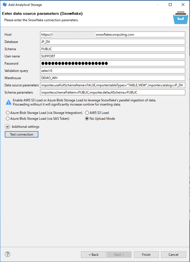Viewport: 190px width, 262px height.
Task: Go back with the Back button
Action: [x=93, y=254]
